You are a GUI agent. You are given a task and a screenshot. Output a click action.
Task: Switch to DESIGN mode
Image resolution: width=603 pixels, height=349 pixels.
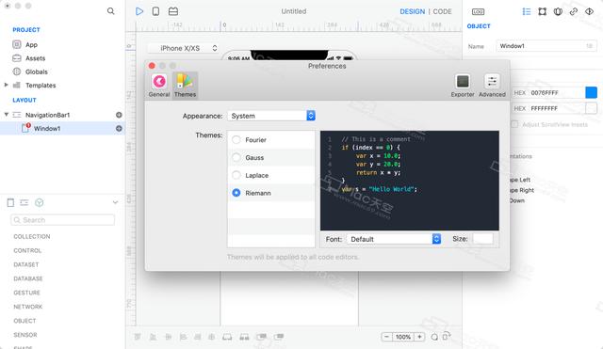(x=413, y=11)
